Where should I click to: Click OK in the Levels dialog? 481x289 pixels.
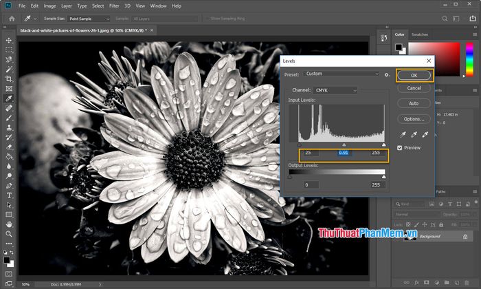click(414, 76)
